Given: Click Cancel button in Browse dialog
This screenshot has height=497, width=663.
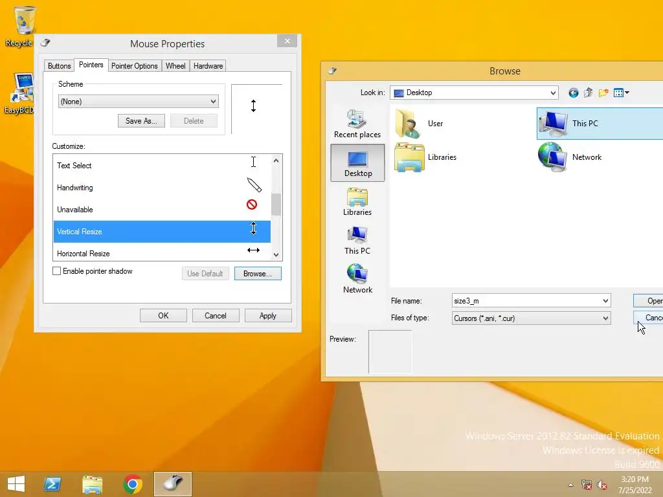Looking at the screenshot, I should (x=648, y=318).
